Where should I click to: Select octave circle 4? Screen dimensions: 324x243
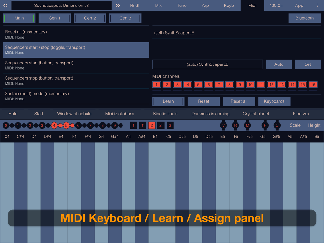point(54,125)
